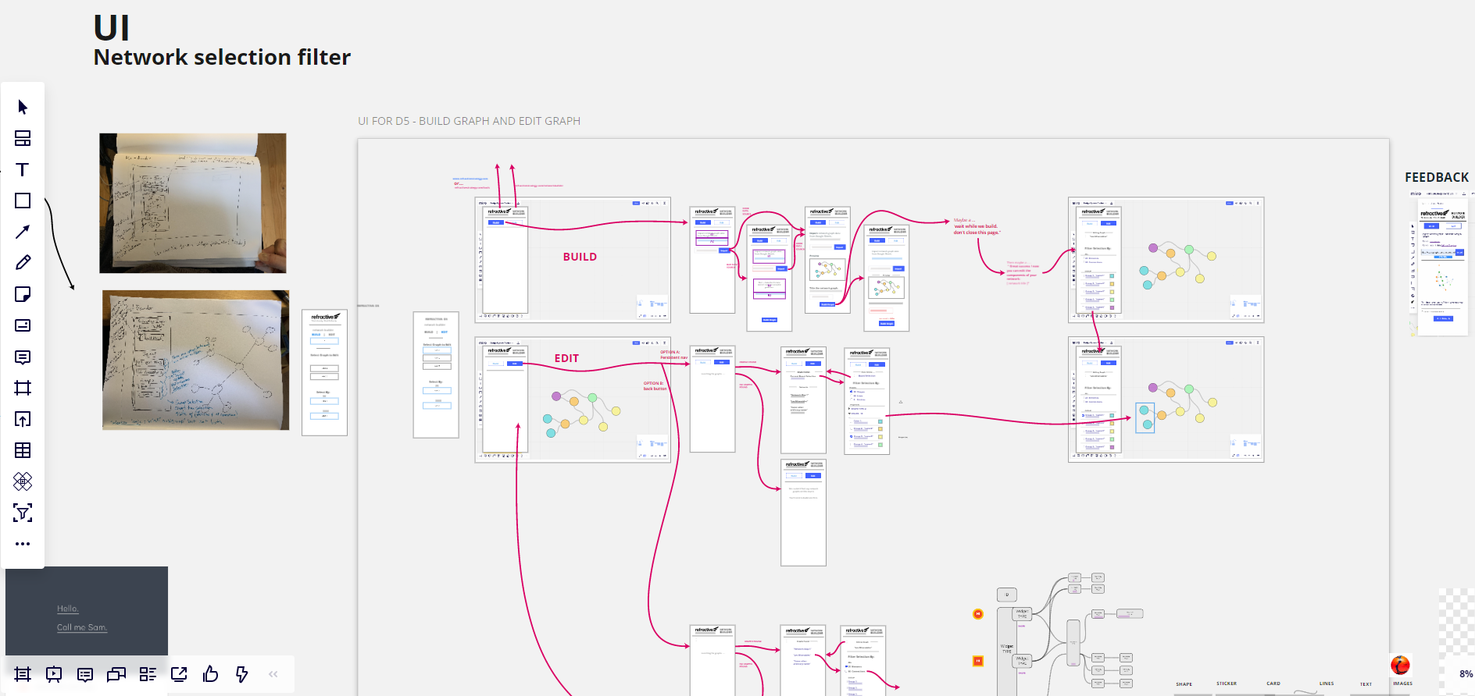Click the round orange icon near widget diagram

pos(977,614)
